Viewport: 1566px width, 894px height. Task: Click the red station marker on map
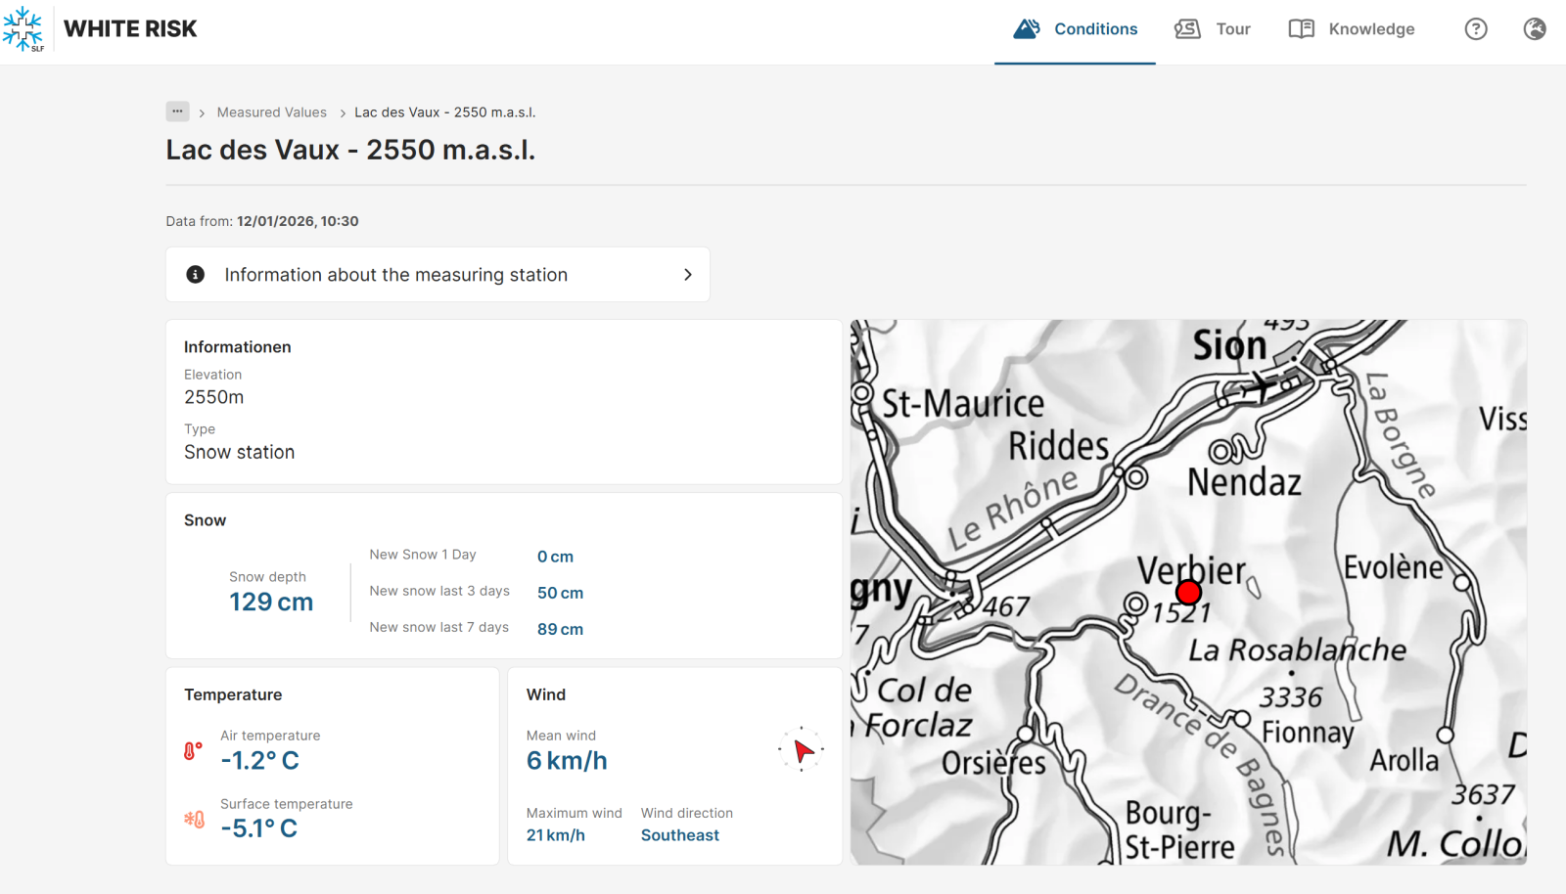click(x=1188, y=592)
